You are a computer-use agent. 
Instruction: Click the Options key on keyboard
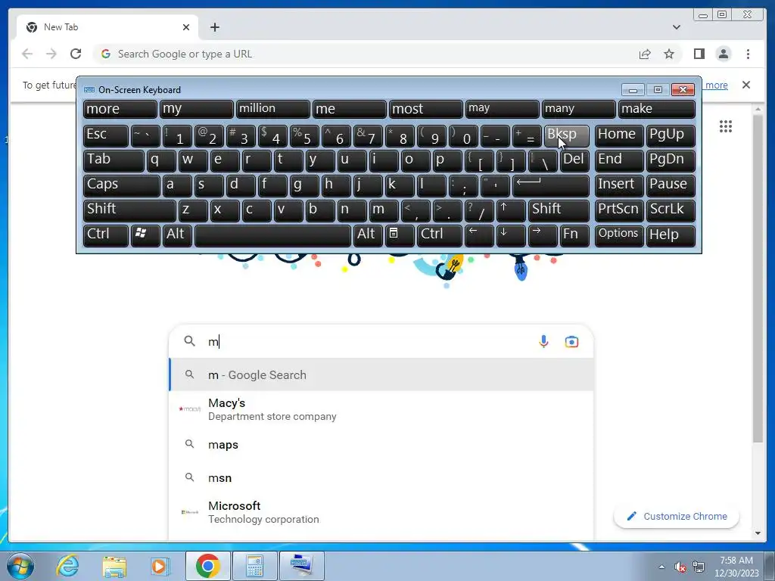pos(619,235)
